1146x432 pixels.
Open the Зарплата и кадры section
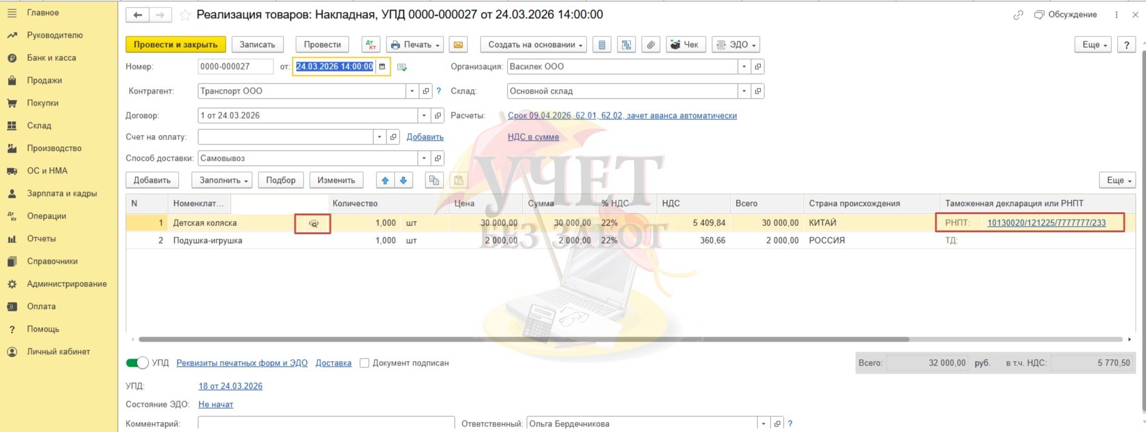[x=62, y=193]
